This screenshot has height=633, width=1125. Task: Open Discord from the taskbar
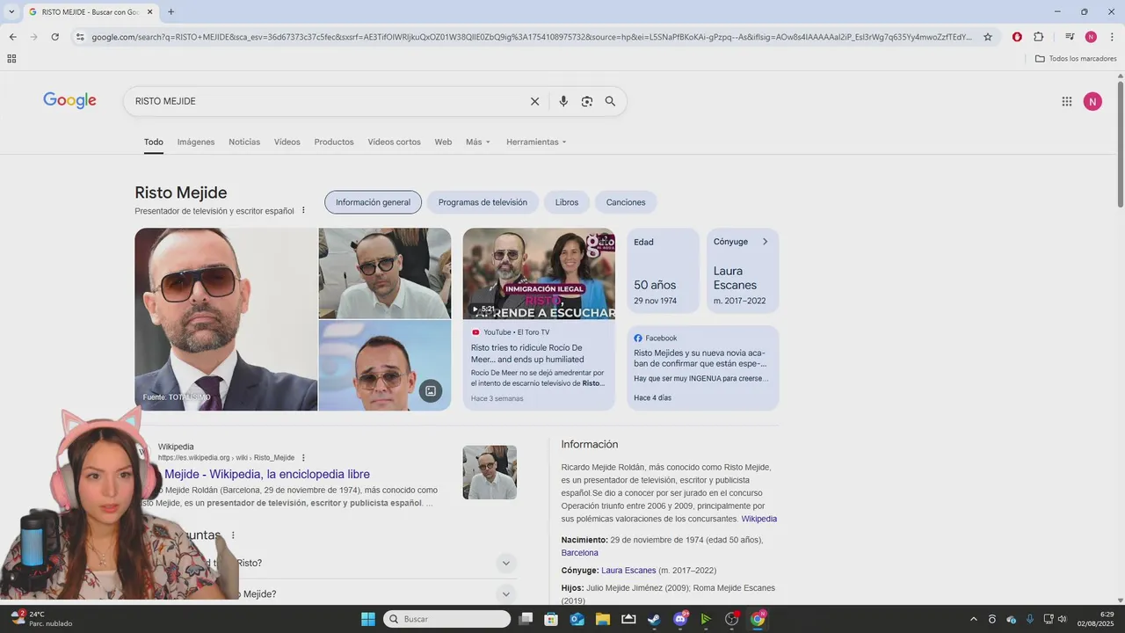point(680,619)
